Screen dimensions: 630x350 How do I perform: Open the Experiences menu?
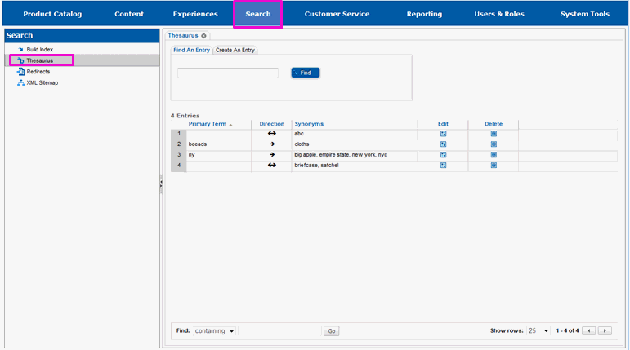point(195,14)
